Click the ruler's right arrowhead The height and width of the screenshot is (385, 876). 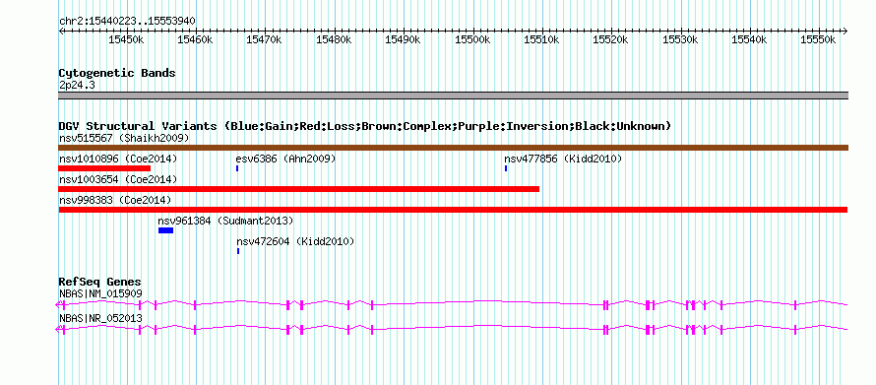[x=845, y=31]
